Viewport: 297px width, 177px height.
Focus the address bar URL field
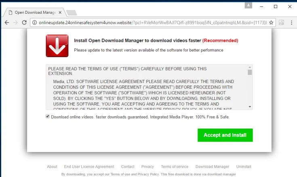[x=153, y=23]
